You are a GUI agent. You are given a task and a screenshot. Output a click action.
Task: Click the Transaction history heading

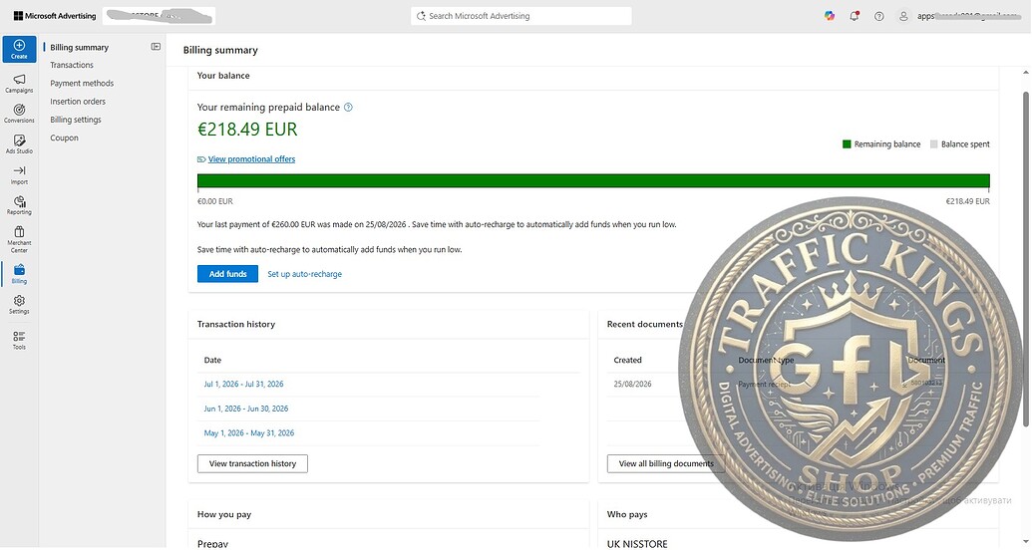coord(236,325)
